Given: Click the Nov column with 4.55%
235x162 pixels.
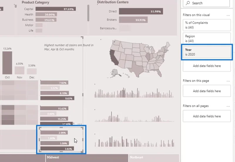Looking at the screenshot, I should click(19, 70).
